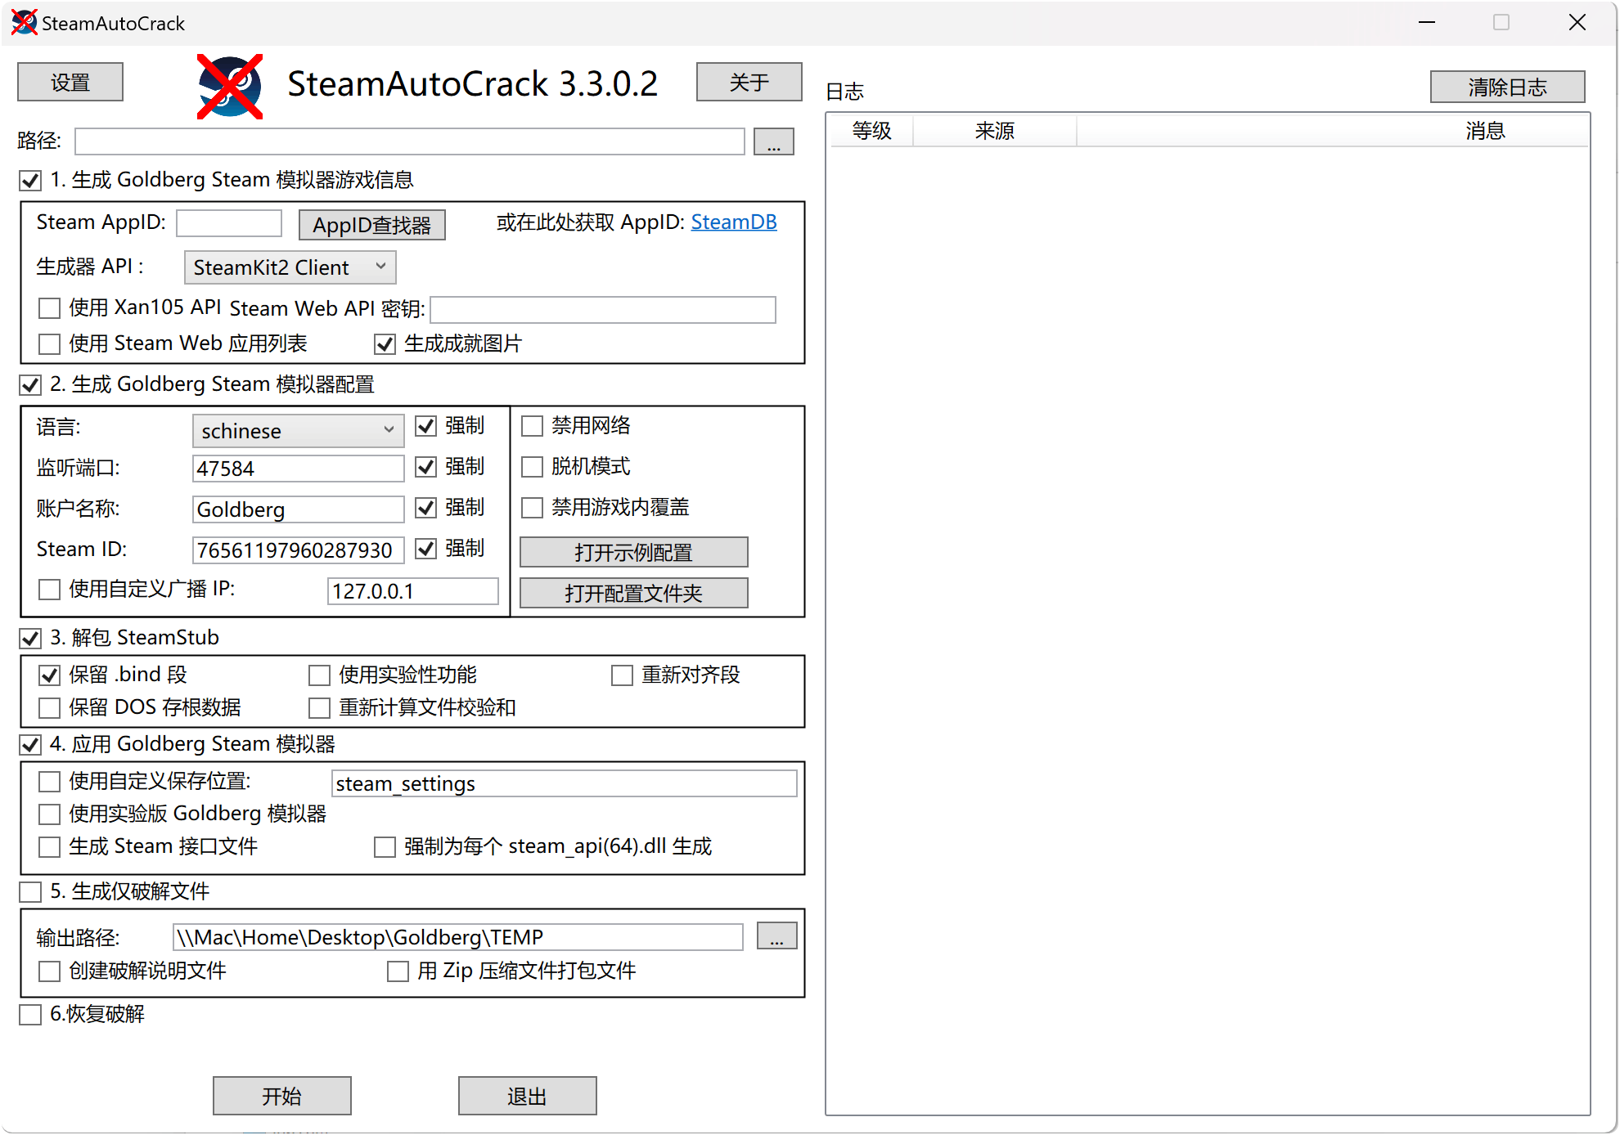1620x1135 pixels.
Task: Click the title bar app icon
Action: pyautogui.click(x=24, y=23)
